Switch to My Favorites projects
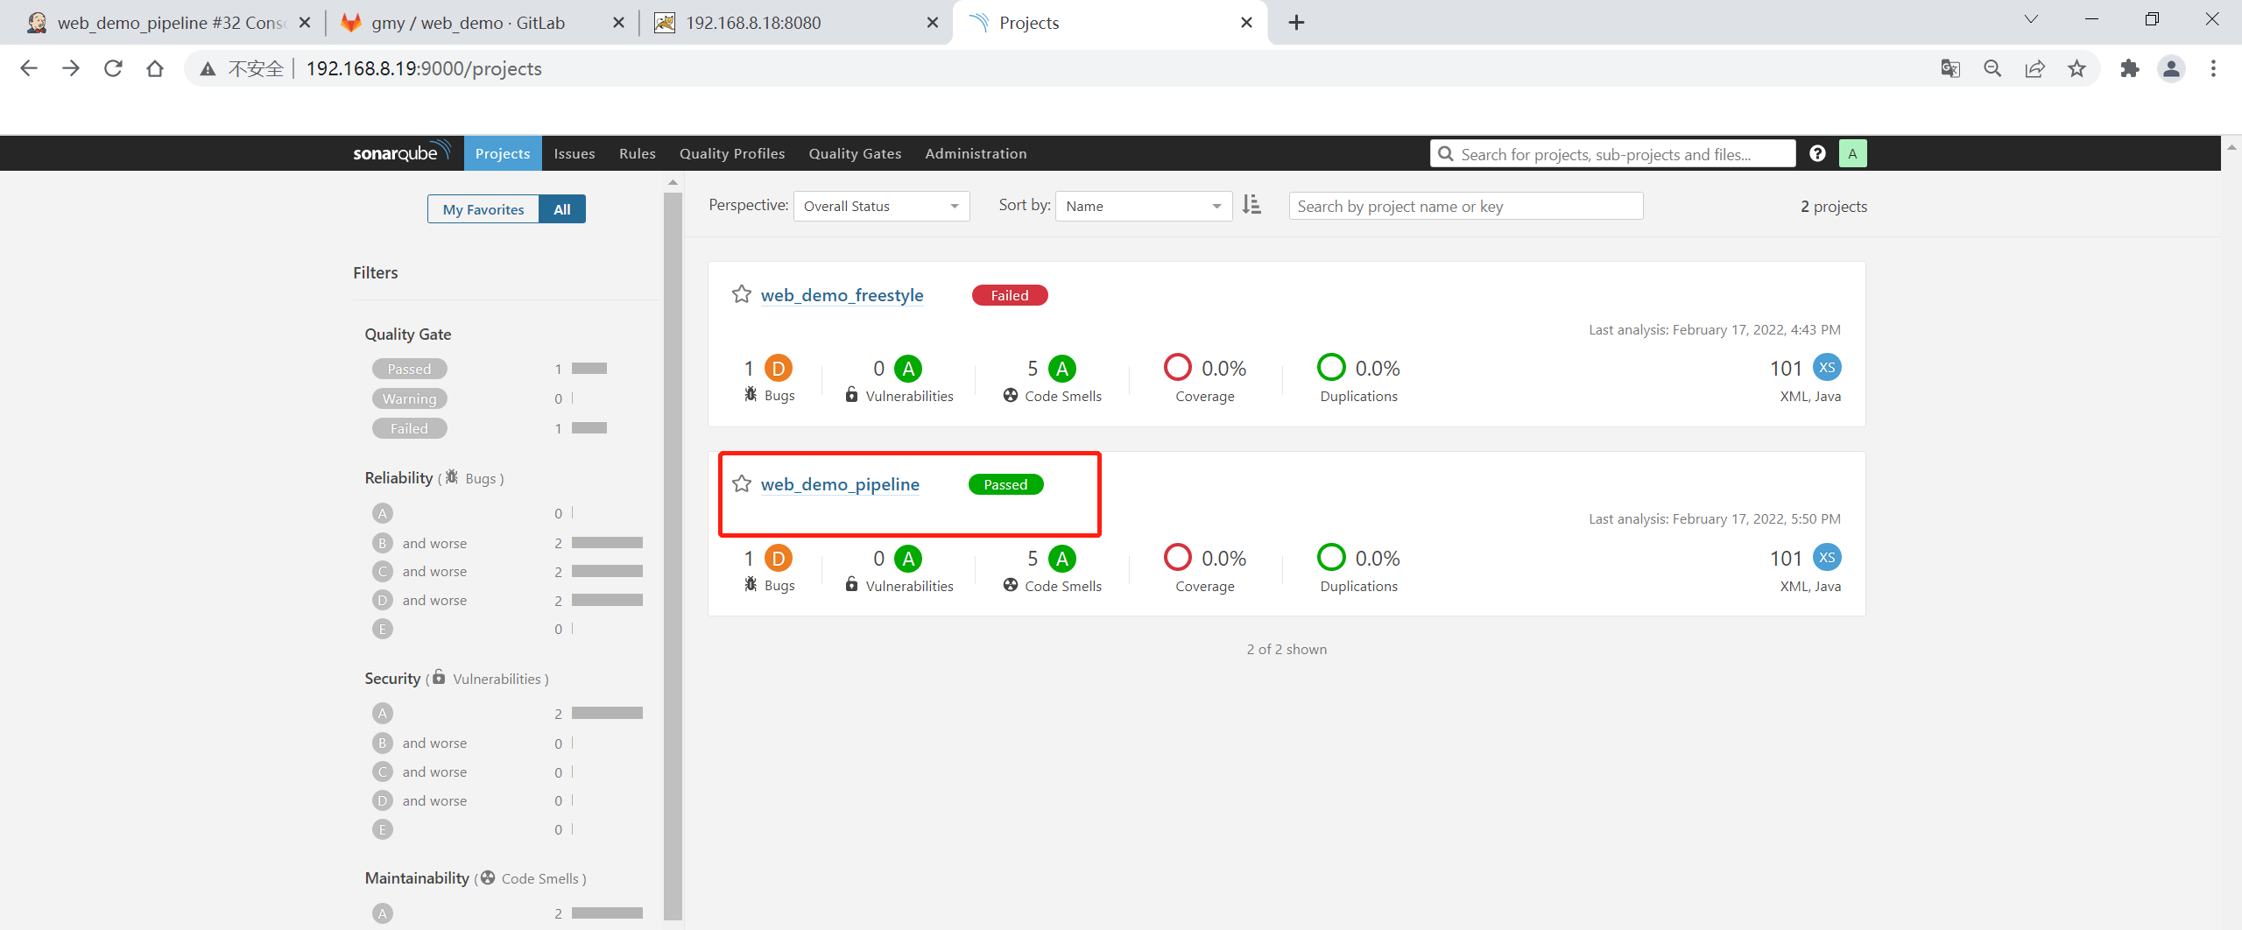Viewport: 2242px width, 930px height. click(483, 208)
